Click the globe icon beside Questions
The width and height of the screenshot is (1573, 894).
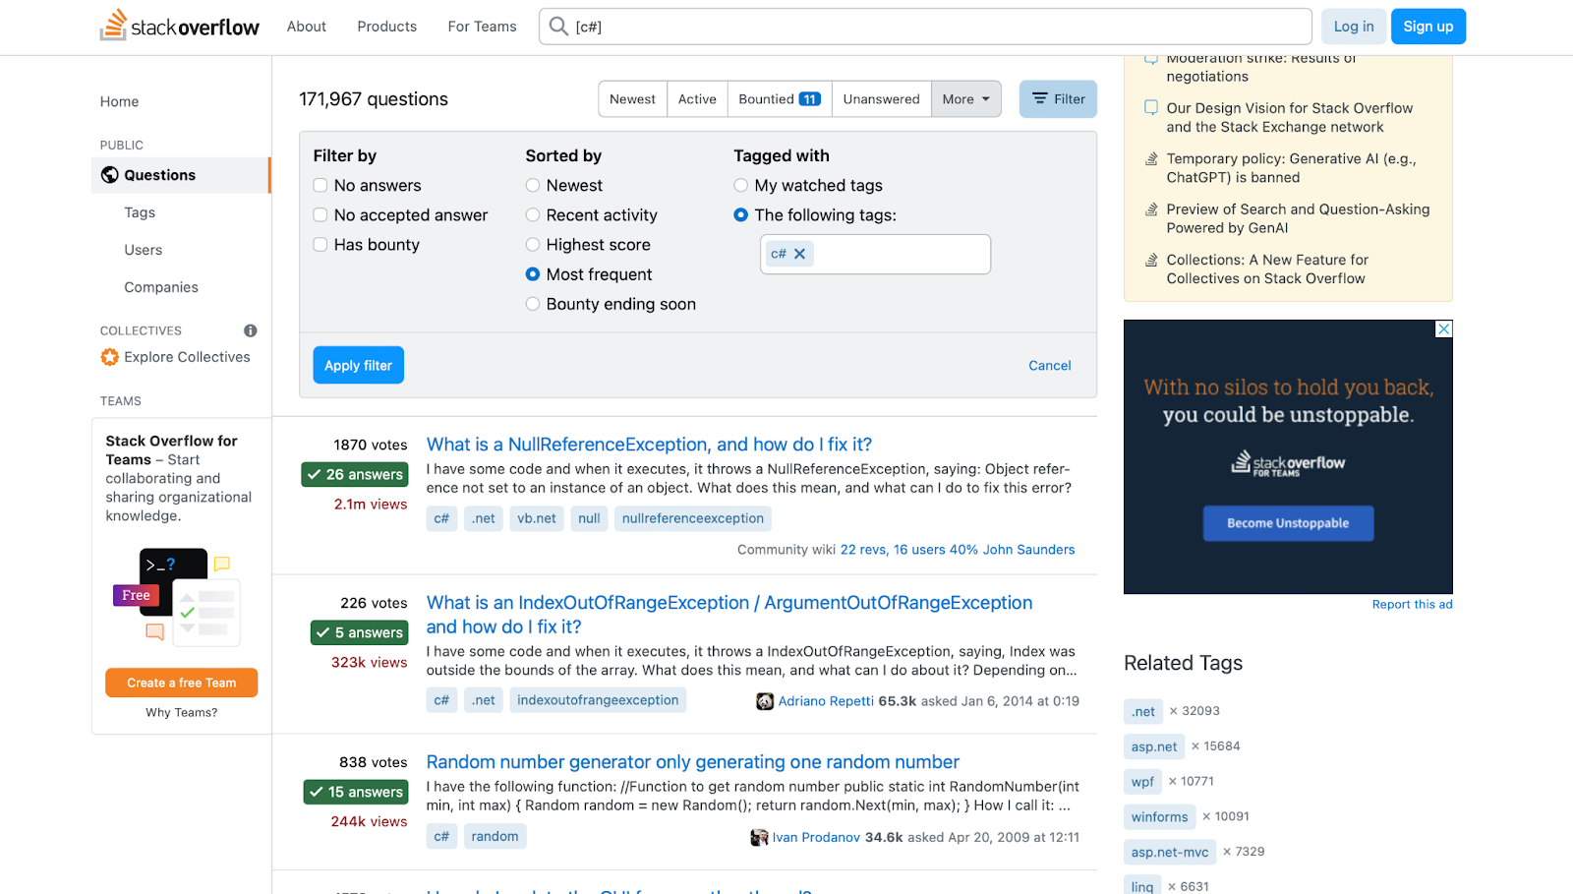(110, 175)
